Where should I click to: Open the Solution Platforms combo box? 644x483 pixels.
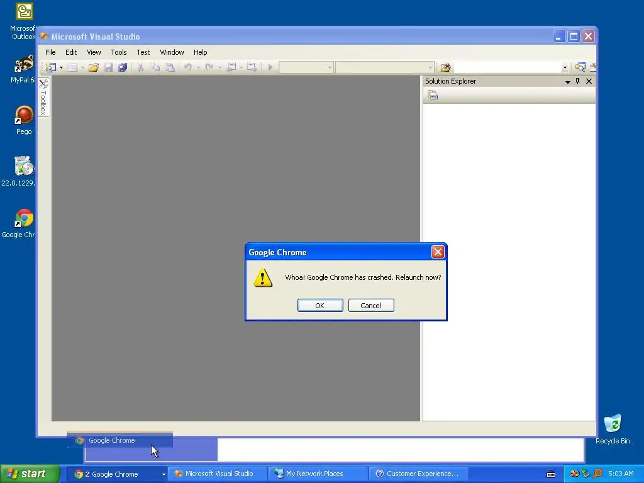coord(385,67)
